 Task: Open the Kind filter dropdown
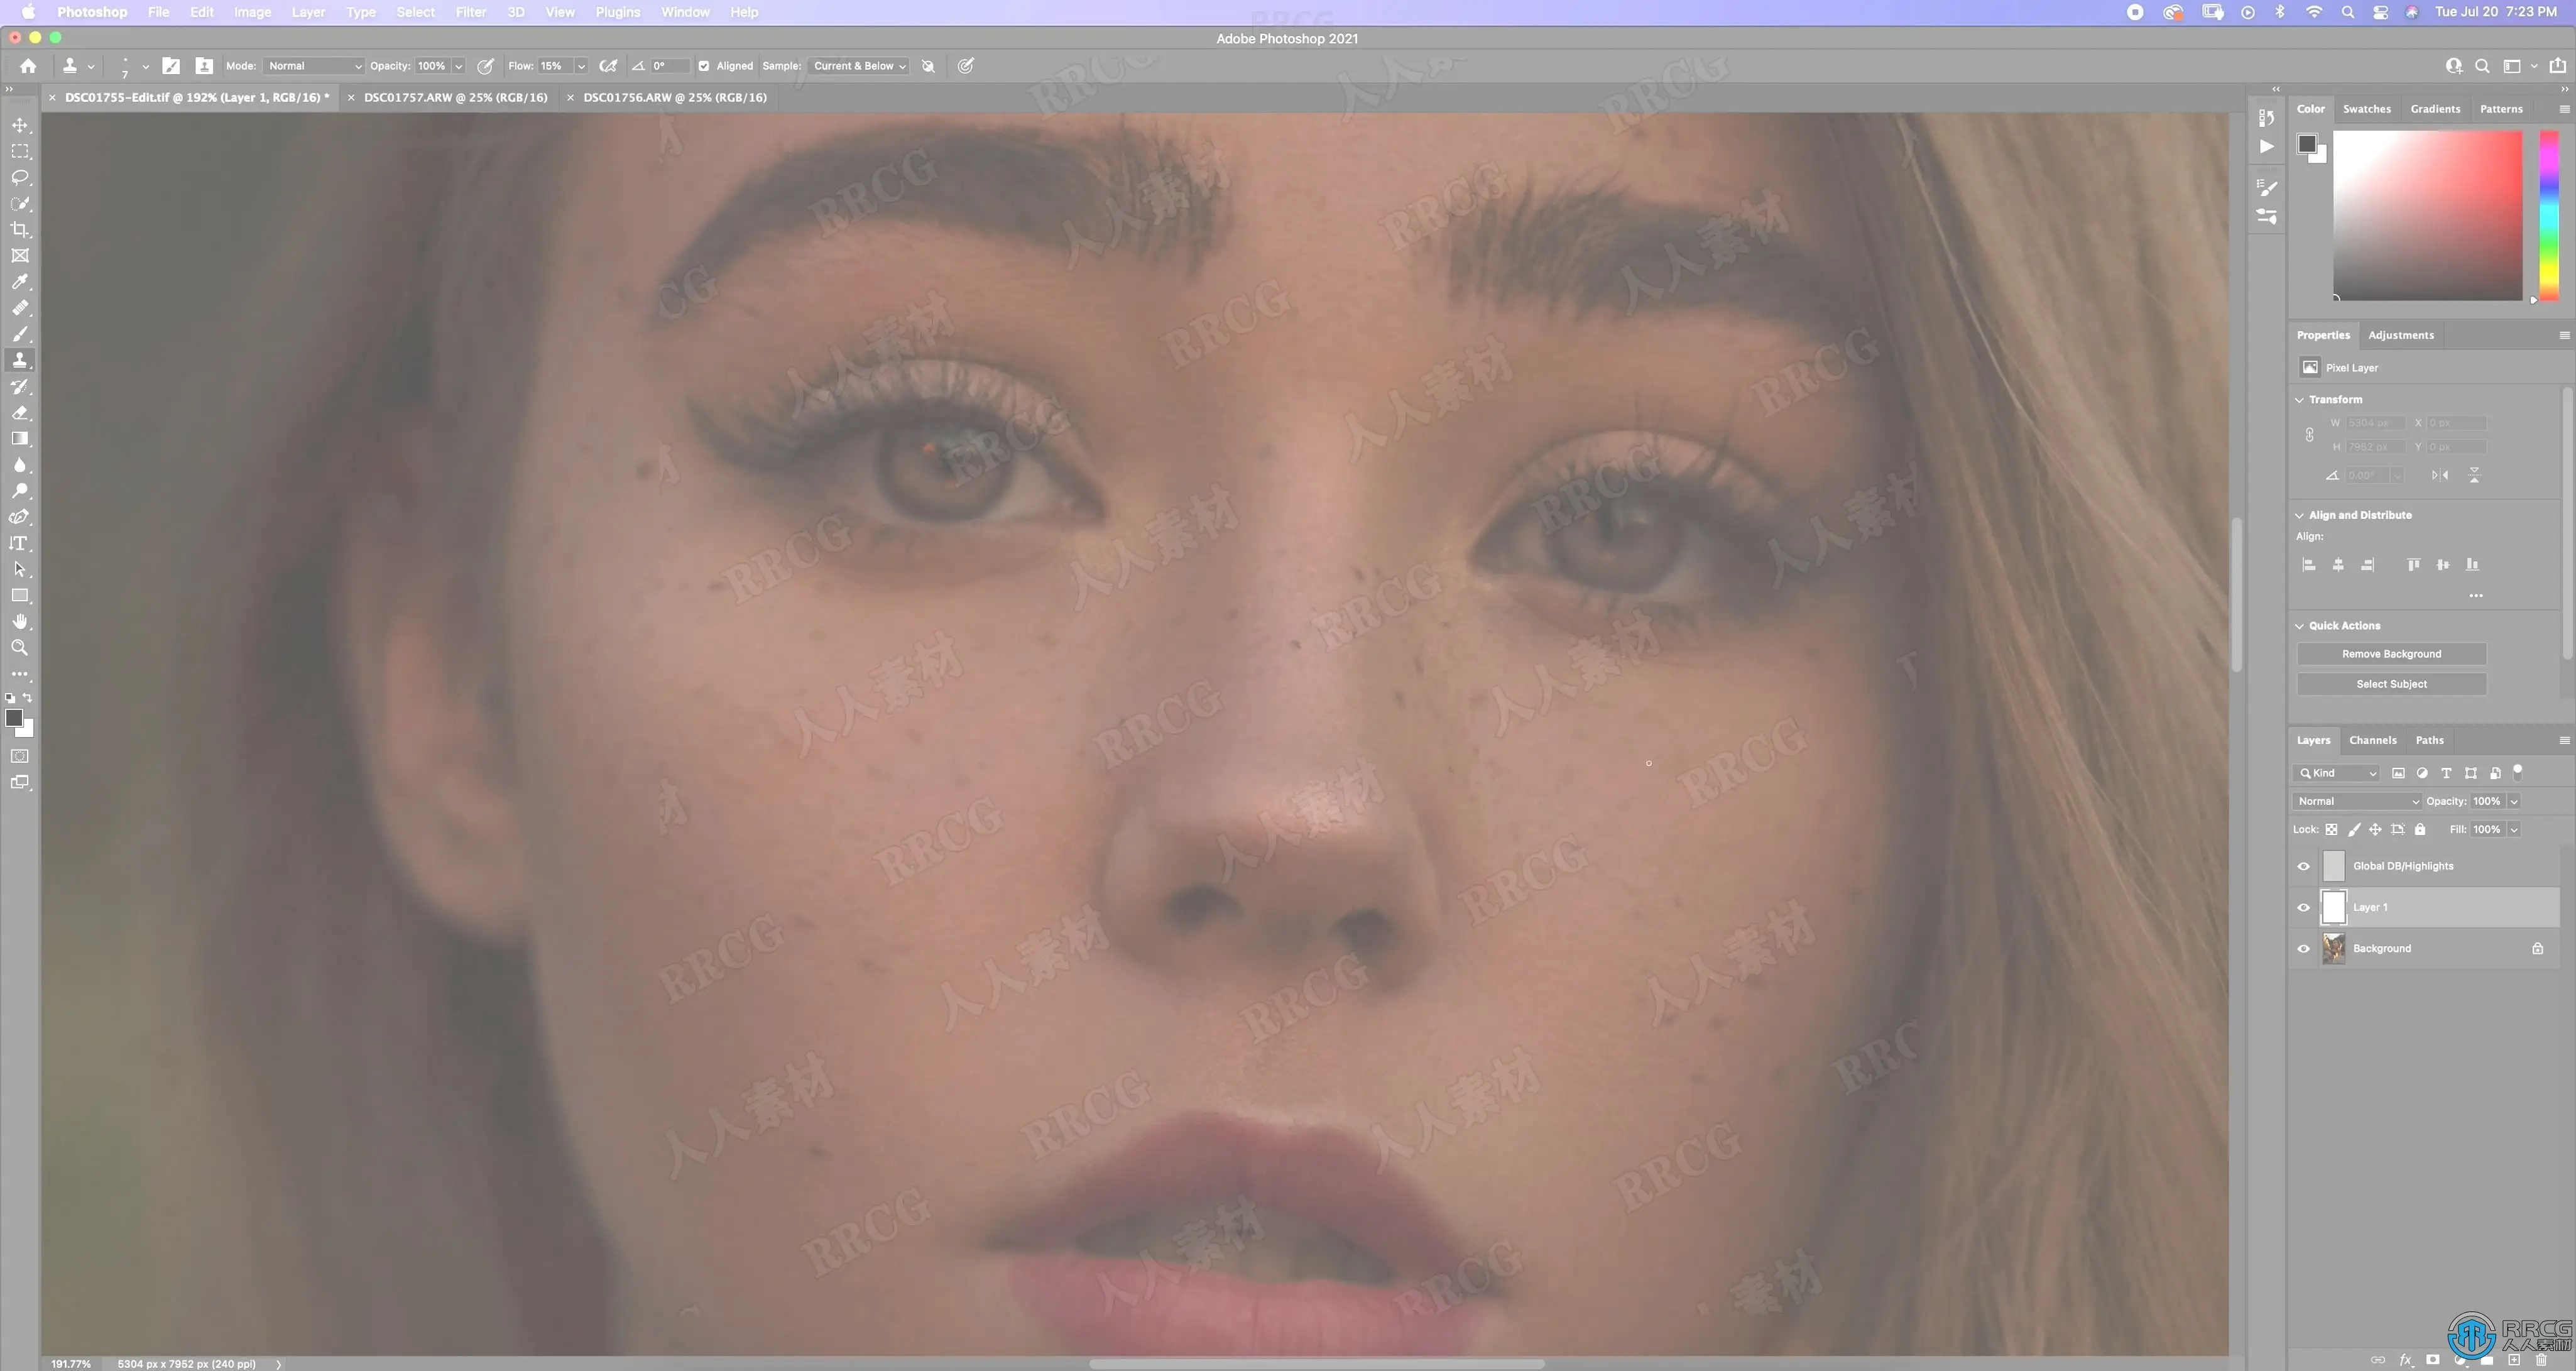(2336, 773)
